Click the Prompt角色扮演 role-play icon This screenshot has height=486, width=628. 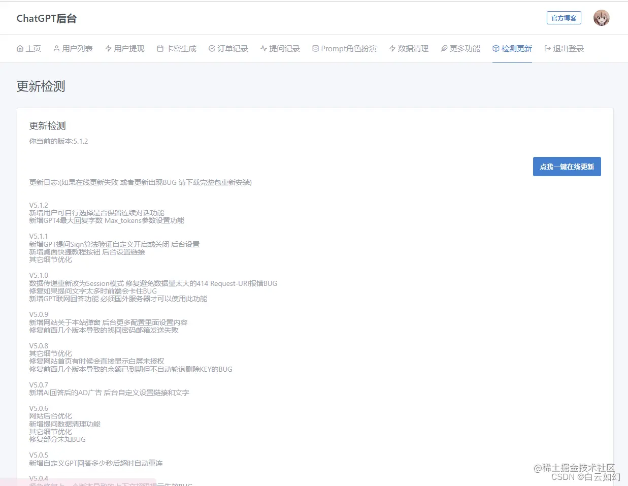(x=316, y=48)
